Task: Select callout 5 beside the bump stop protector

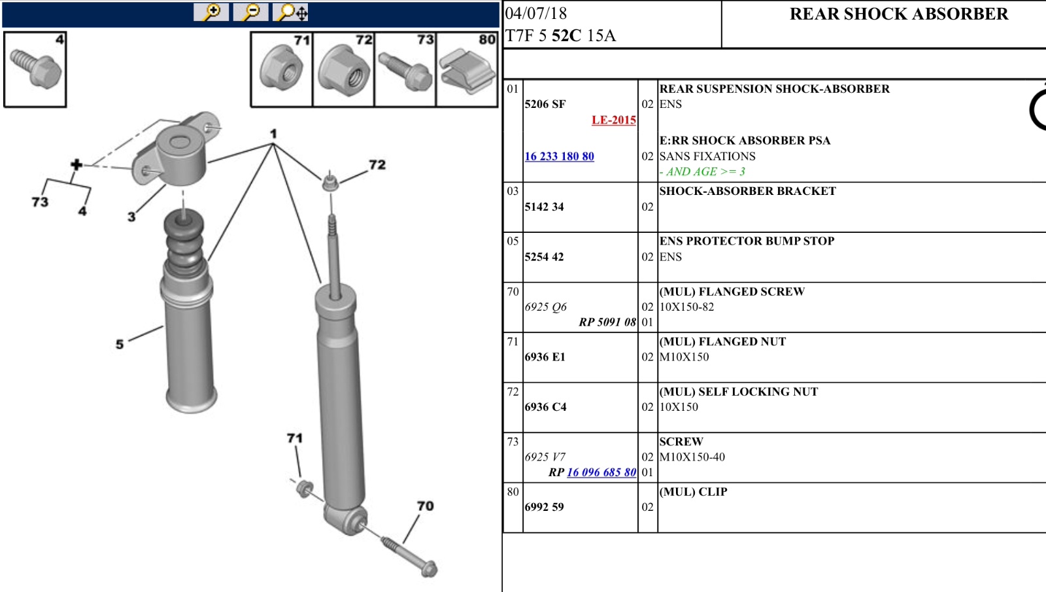Action: click(x=120, y=344)
